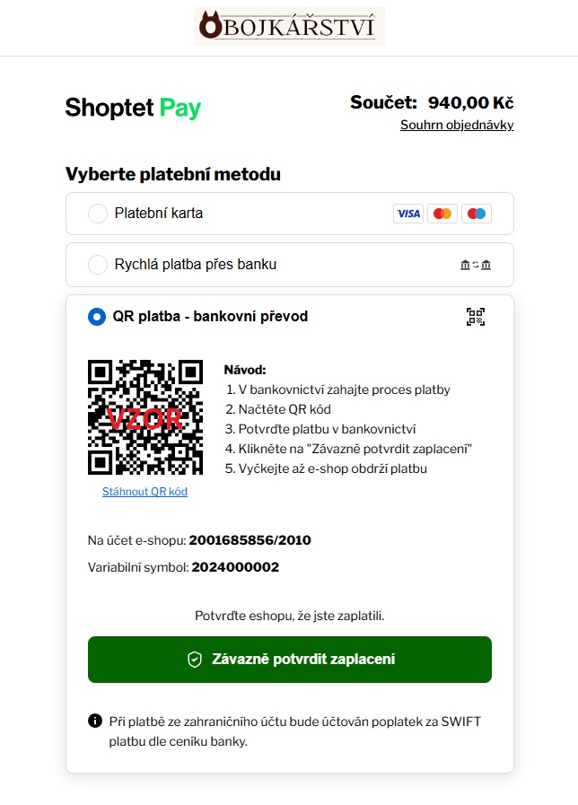Screen dimensions: 578x805
Task: Toggle QR platba radio button
Action: (97, 317)
